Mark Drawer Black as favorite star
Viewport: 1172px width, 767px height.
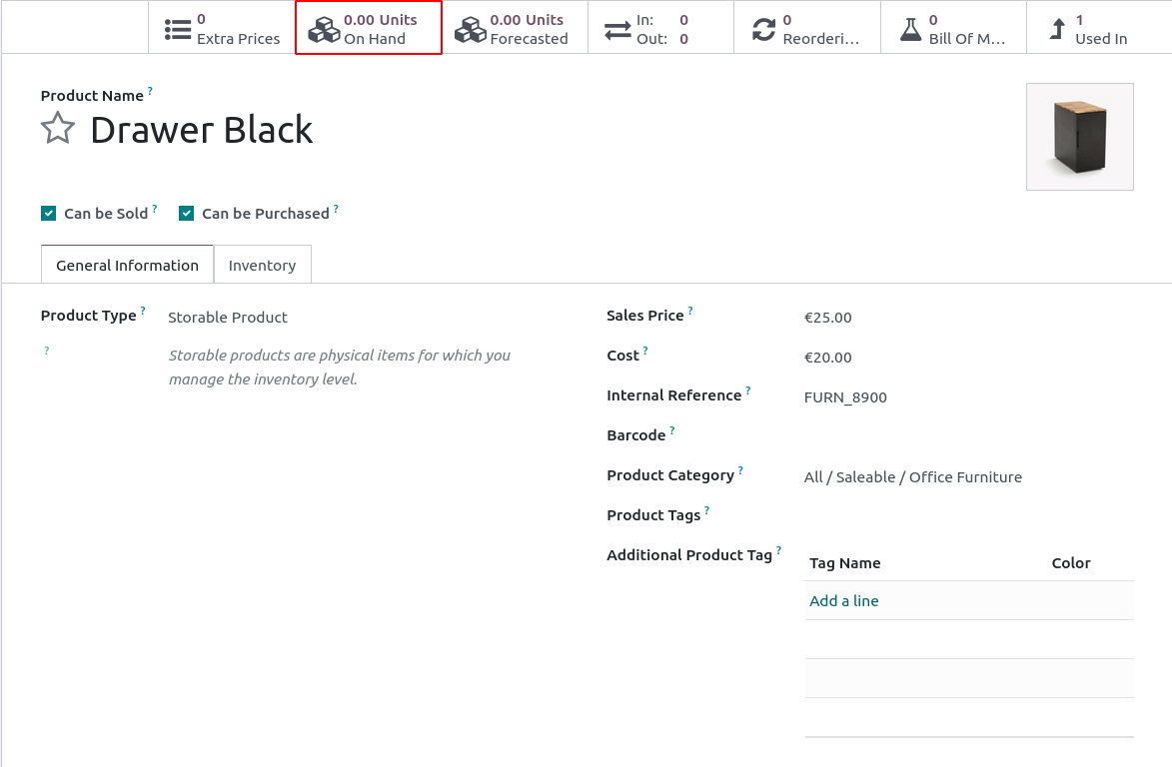[x=58, y=129]
